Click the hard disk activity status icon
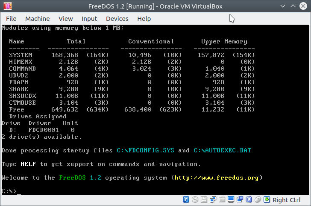This screenshot has width=311, height=206. pos(186,200)
